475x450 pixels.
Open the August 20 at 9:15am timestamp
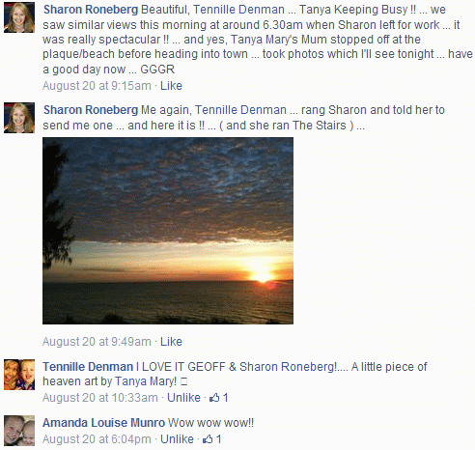97,86
